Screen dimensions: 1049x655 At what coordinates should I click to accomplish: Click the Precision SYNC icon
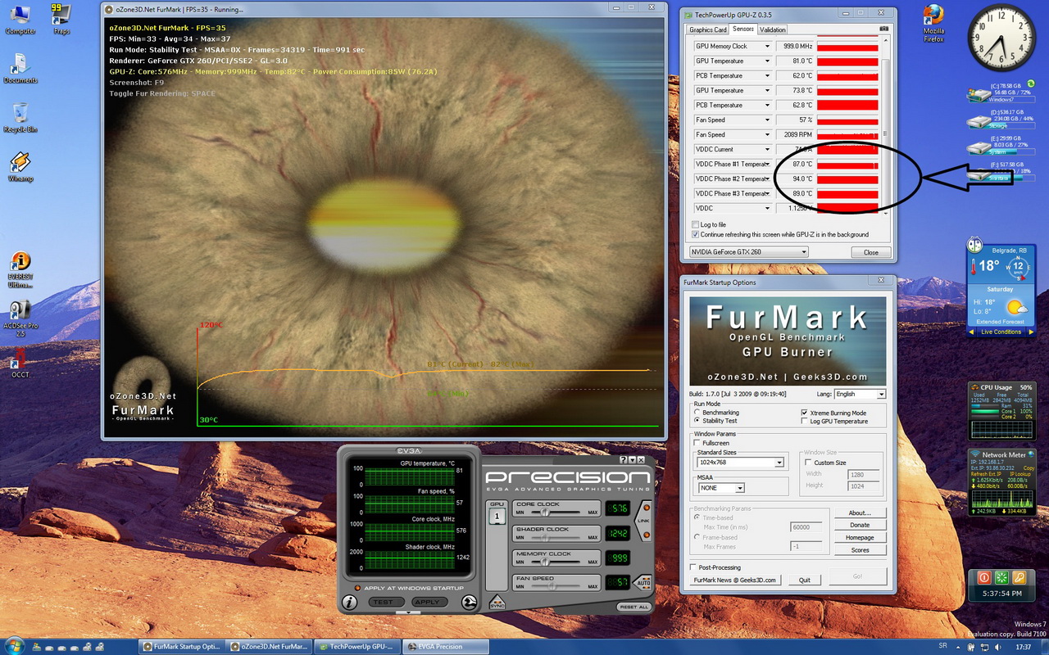click(x=497, y=603)
